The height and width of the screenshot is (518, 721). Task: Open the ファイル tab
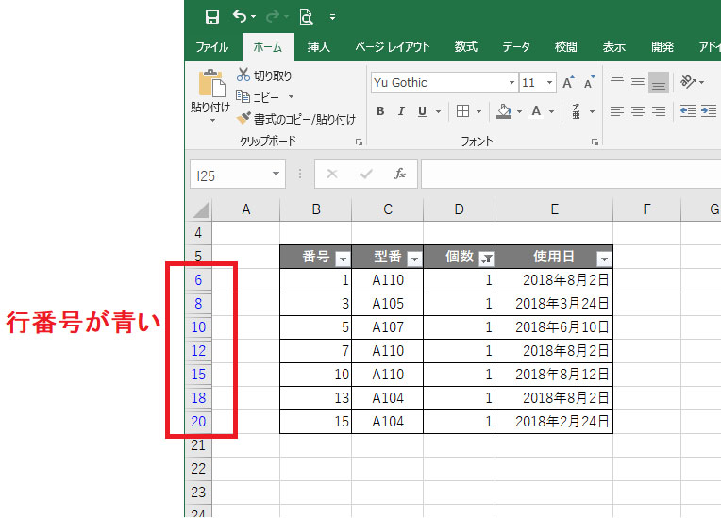pos(212,47)
